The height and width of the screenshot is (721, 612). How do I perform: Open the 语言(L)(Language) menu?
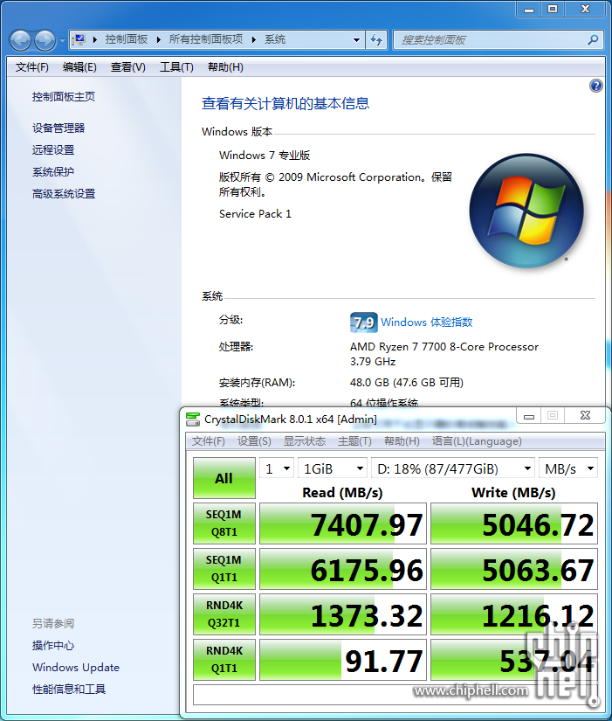477,441
